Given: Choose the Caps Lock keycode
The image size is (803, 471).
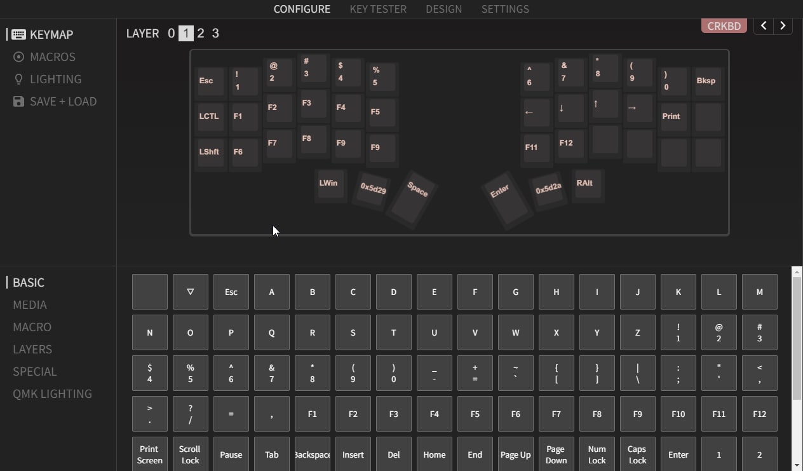Looking at the screenshot, I should pos(637,454).
